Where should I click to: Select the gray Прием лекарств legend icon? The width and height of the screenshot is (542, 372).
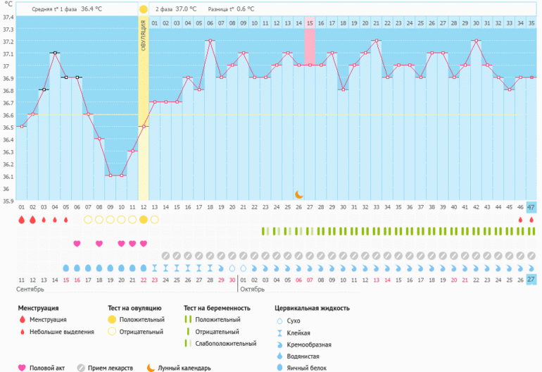82,367
